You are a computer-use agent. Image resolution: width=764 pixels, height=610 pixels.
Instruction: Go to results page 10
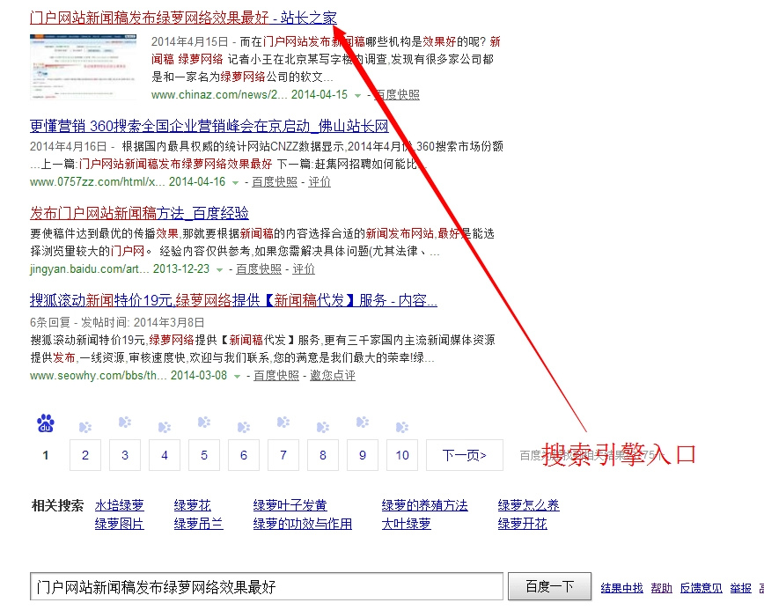[x=402, y=455]
